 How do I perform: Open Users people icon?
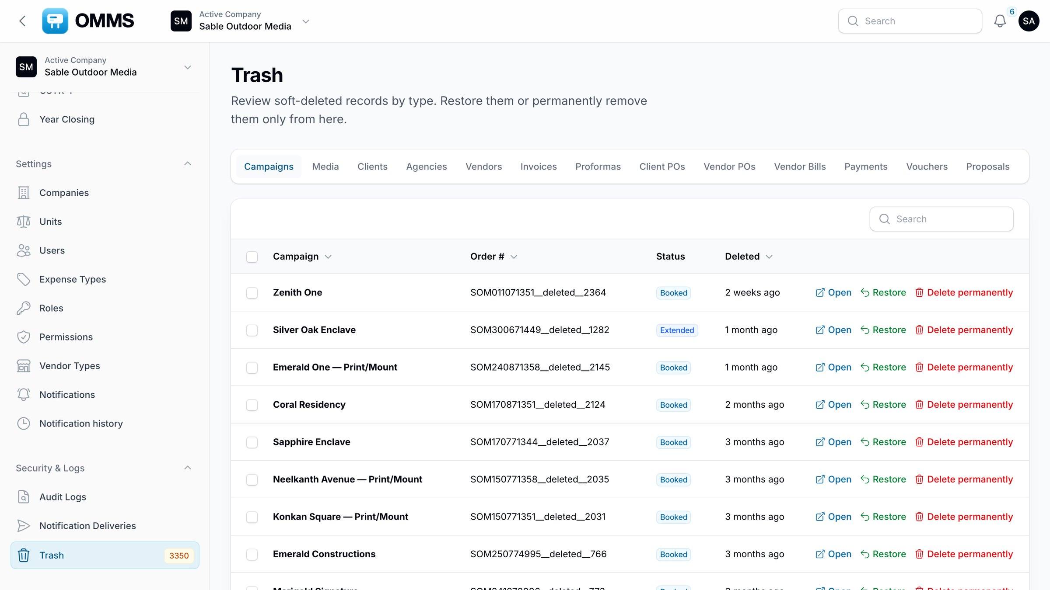coord(24,250)
